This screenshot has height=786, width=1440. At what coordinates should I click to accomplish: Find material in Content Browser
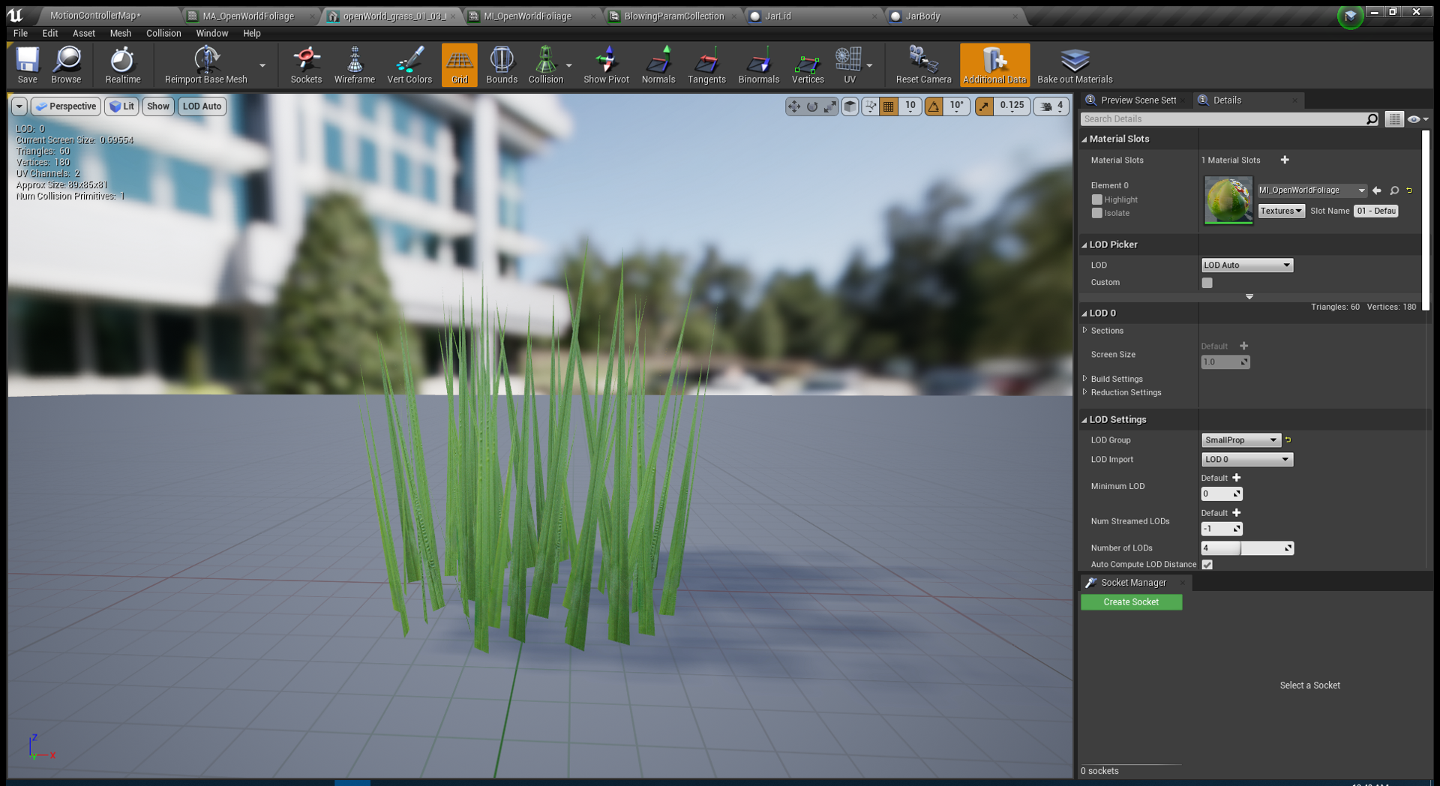coord(1394,190)
